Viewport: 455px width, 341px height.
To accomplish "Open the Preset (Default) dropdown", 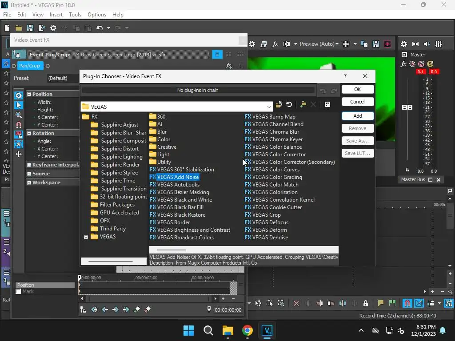I will click(63, 78).
